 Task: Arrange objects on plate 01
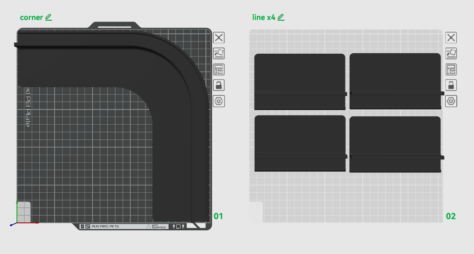(x=219, y=69)
